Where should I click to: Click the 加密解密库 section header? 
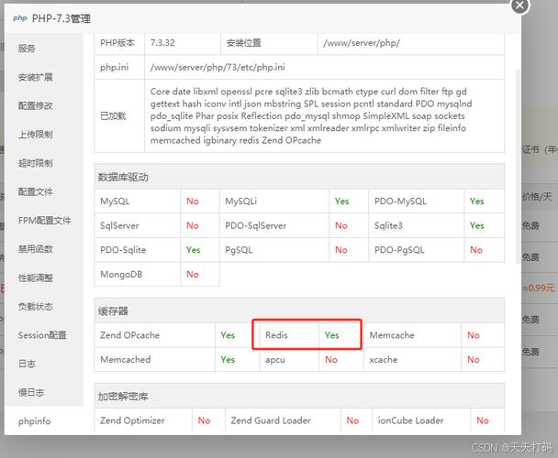pyautogui.click(x=299, y=397)
